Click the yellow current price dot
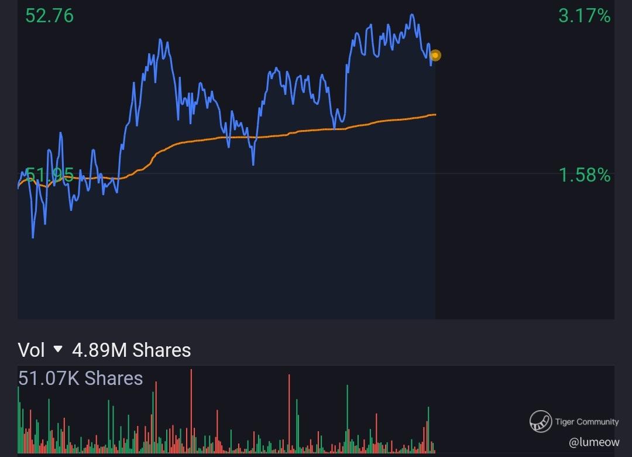Screen dimensions: 632x457 (435, 56)
